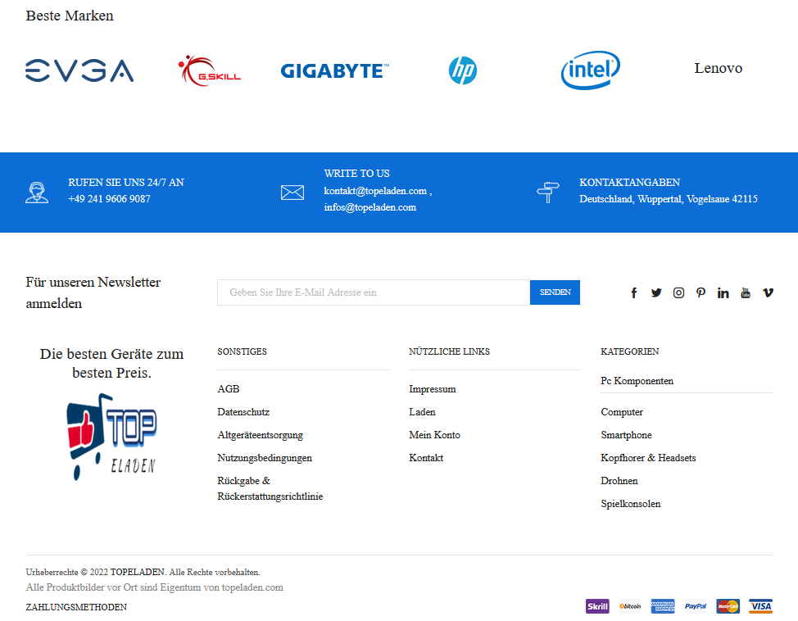This screenshot has height=621, width=798.
Task: Click the HP brand logo
Action: coord(463,70)
